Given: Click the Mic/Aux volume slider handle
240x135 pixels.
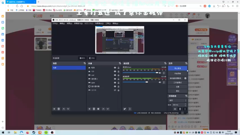Looking at the screenshot, I should 157,73.
